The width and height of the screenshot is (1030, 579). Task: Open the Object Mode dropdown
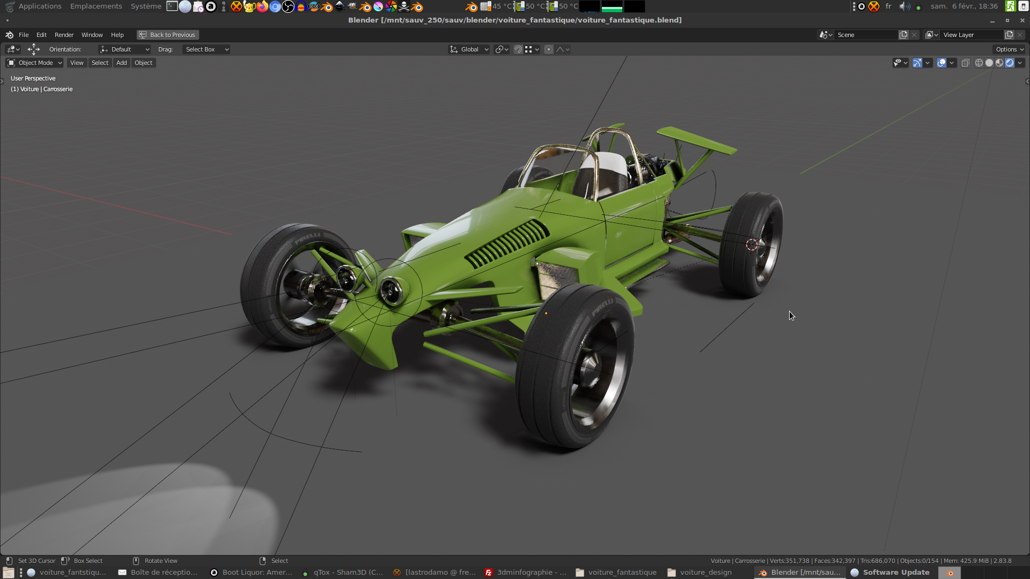coord(35,63)
